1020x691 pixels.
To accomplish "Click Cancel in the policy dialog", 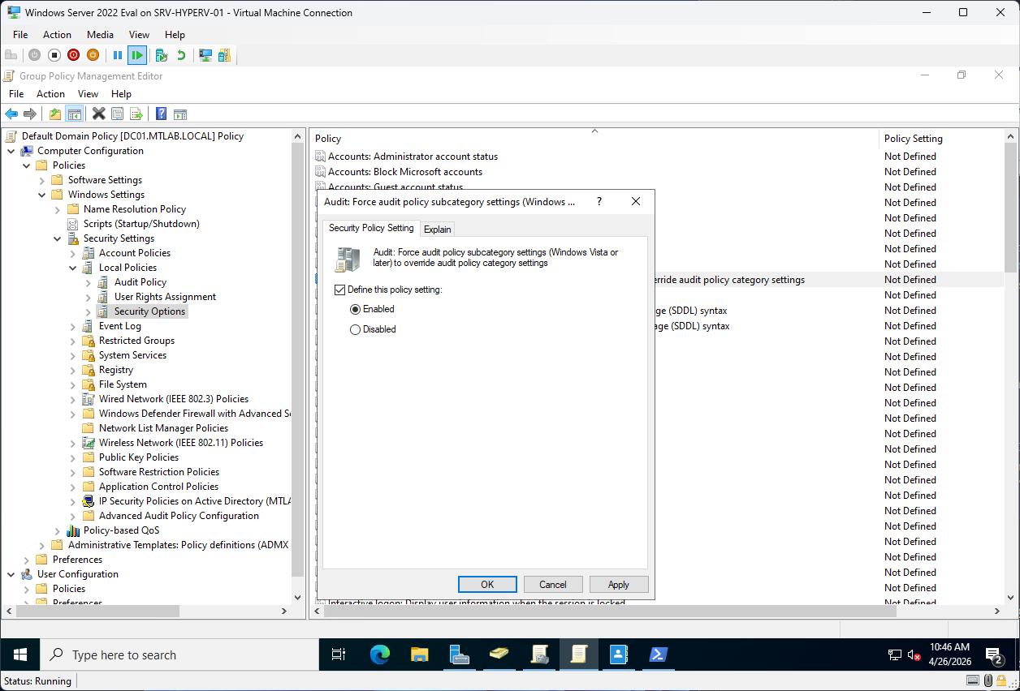I will (553, 585).
